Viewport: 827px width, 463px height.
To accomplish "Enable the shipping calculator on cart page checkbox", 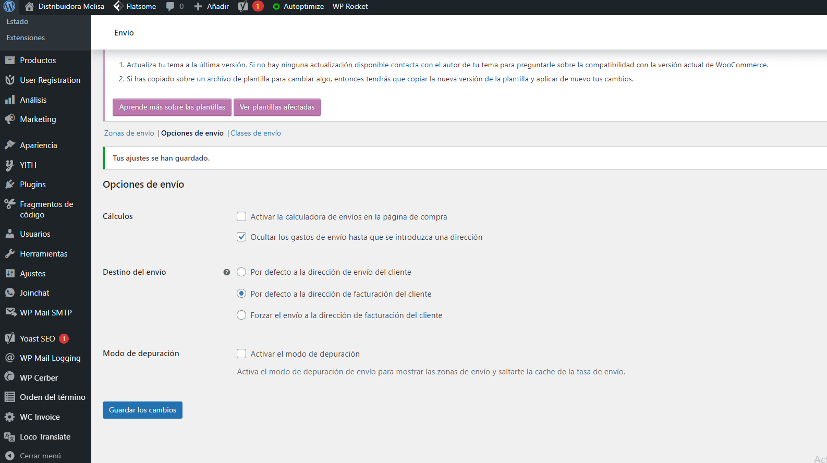I will tap(241, 216).
